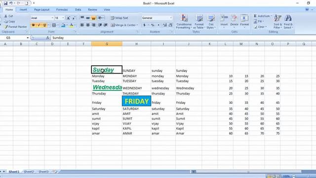This screenshot has width=316, height=178.
Task: Click the horizontal scrollbar at bottom
Action: point(248,172)
